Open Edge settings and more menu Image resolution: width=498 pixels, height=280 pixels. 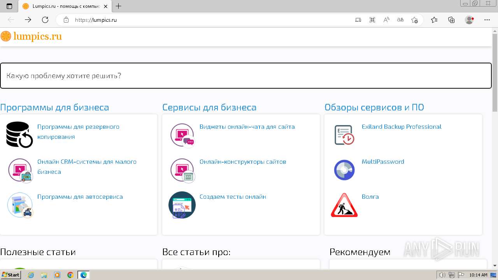coord(487,20)
